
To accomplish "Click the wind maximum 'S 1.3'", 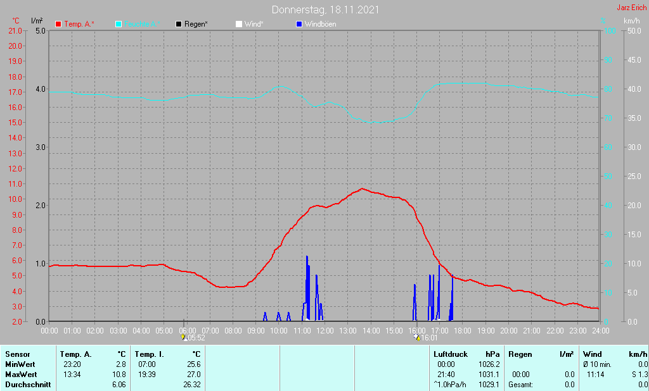I will pos(639,375).
